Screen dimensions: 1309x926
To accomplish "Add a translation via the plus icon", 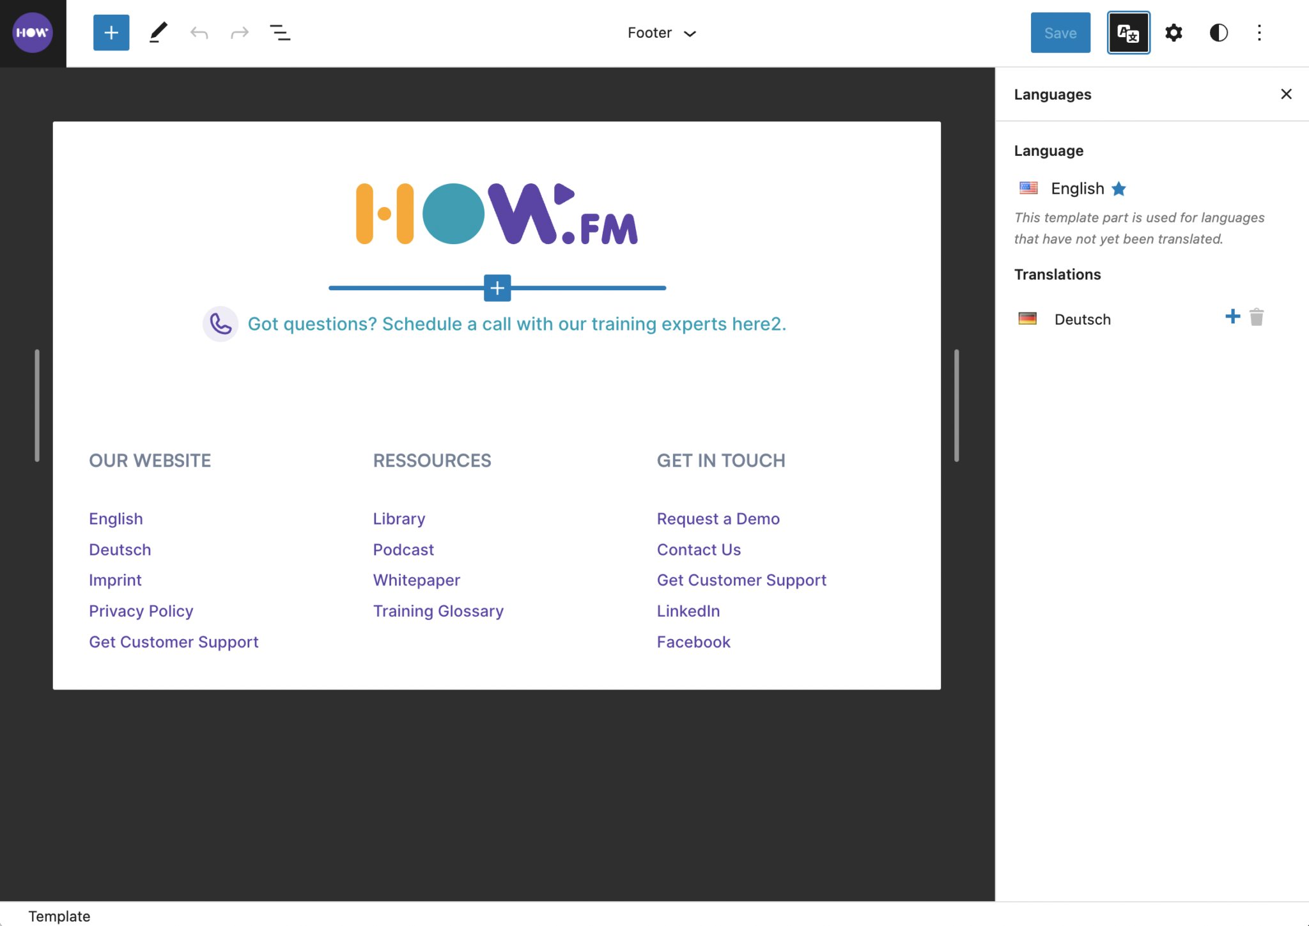I will [1231, 316].
